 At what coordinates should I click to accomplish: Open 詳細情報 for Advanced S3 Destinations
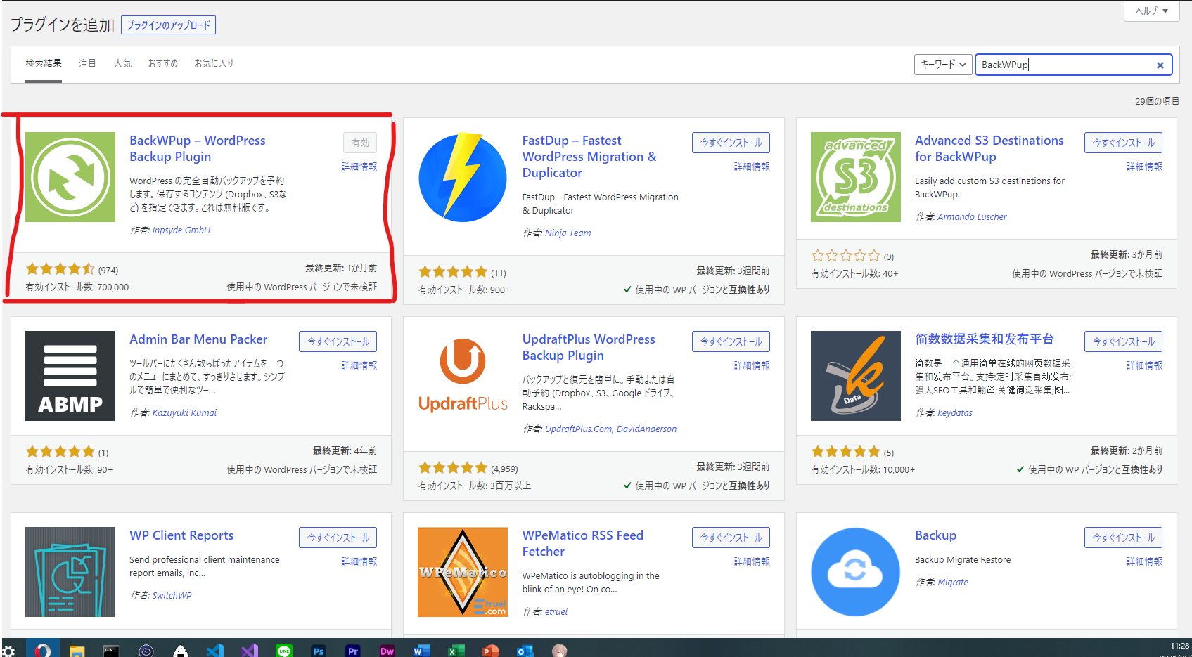coord(1144,167)
